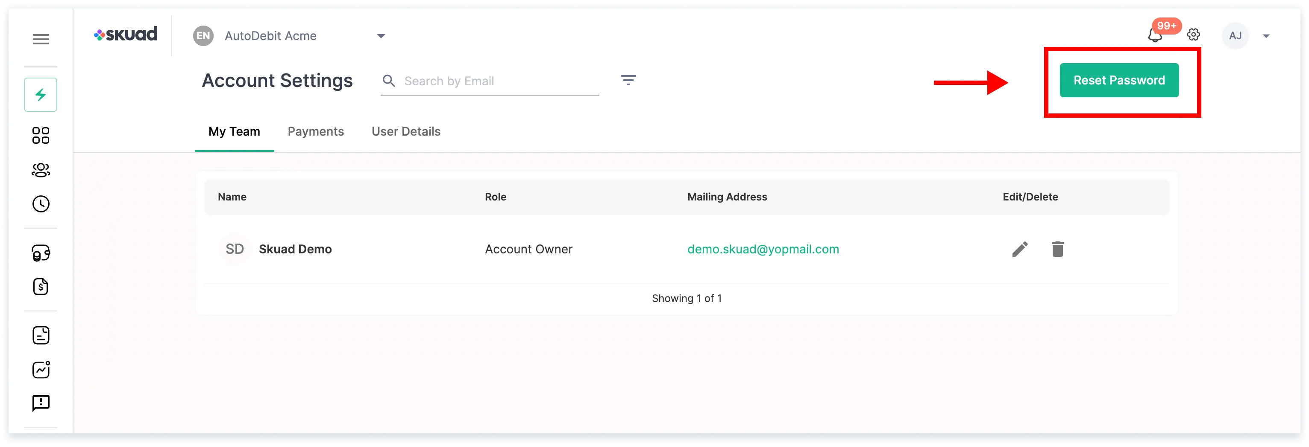This screenshot has height=447, width=1309.
Task: Focus the Search by Email field
Action: 490,81
